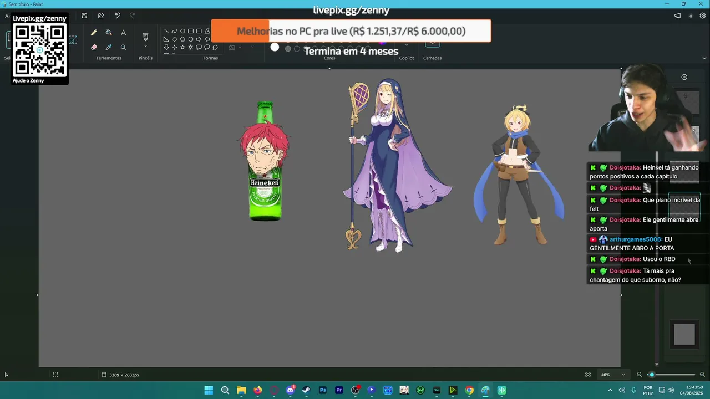Image resolution: width=710 pixels, height=399 pixels.
Task: Select the Brushes tool
Action: point(145,37)
